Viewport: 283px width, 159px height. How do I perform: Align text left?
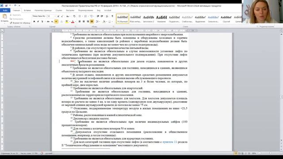coord(80,22)
